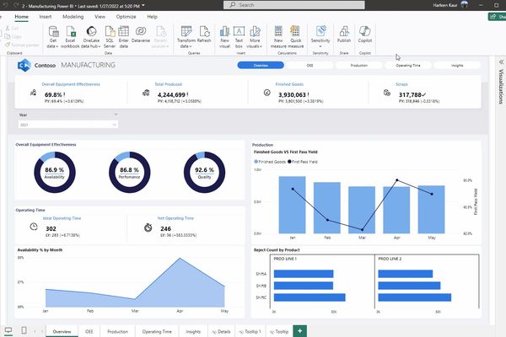Image resolution: width=506 pixels, height=337 pixels.
Task: Switch to mobile layout view icon
Action: (24, 331)
